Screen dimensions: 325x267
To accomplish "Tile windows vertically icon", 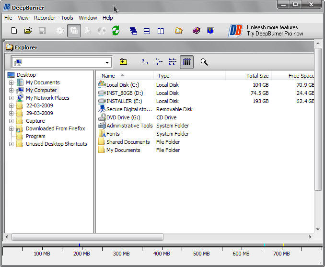I will [x=161, y=31].
